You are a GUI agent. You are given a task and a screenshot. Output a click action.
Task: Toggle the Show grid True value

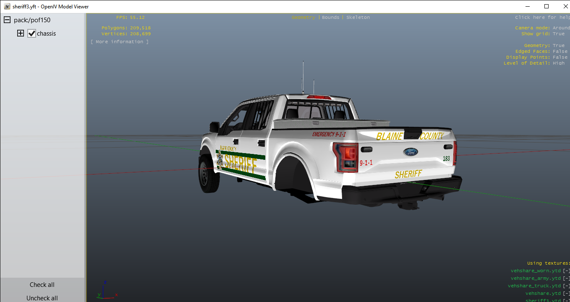[559, 34]
